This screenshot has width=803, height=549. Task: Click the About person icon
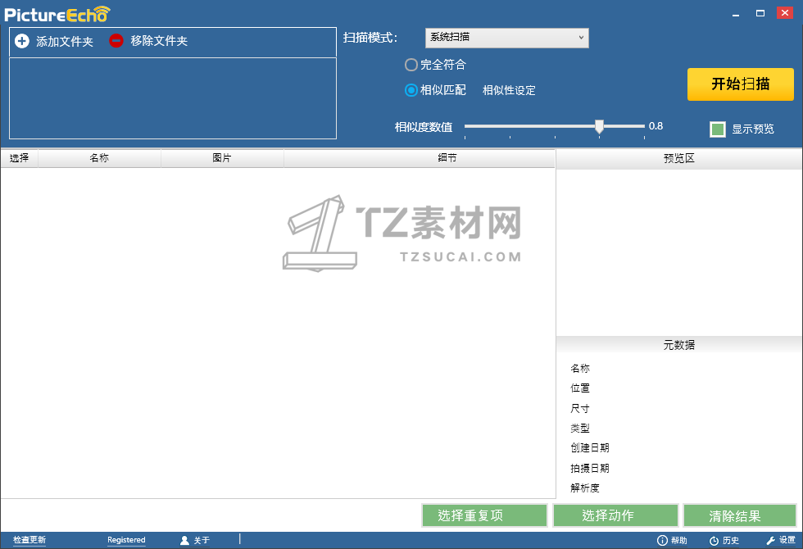pos(185,540)
